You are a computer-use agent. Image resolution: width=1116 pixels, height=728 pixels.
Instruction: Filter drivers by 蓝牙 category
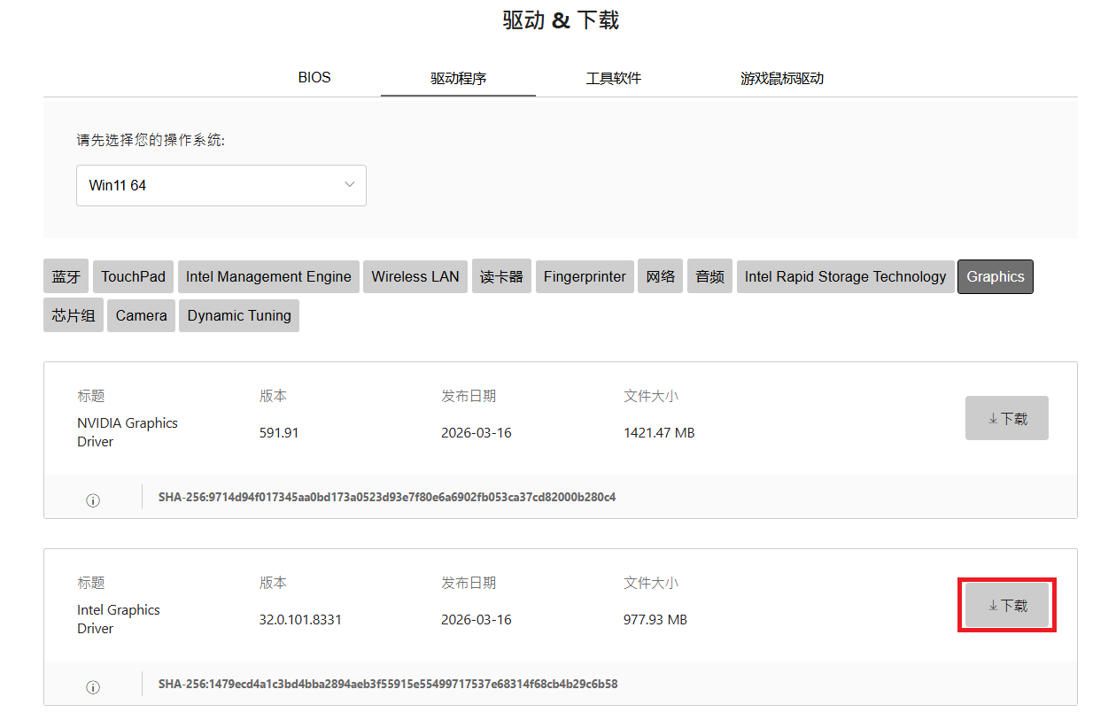pos(66,276)
